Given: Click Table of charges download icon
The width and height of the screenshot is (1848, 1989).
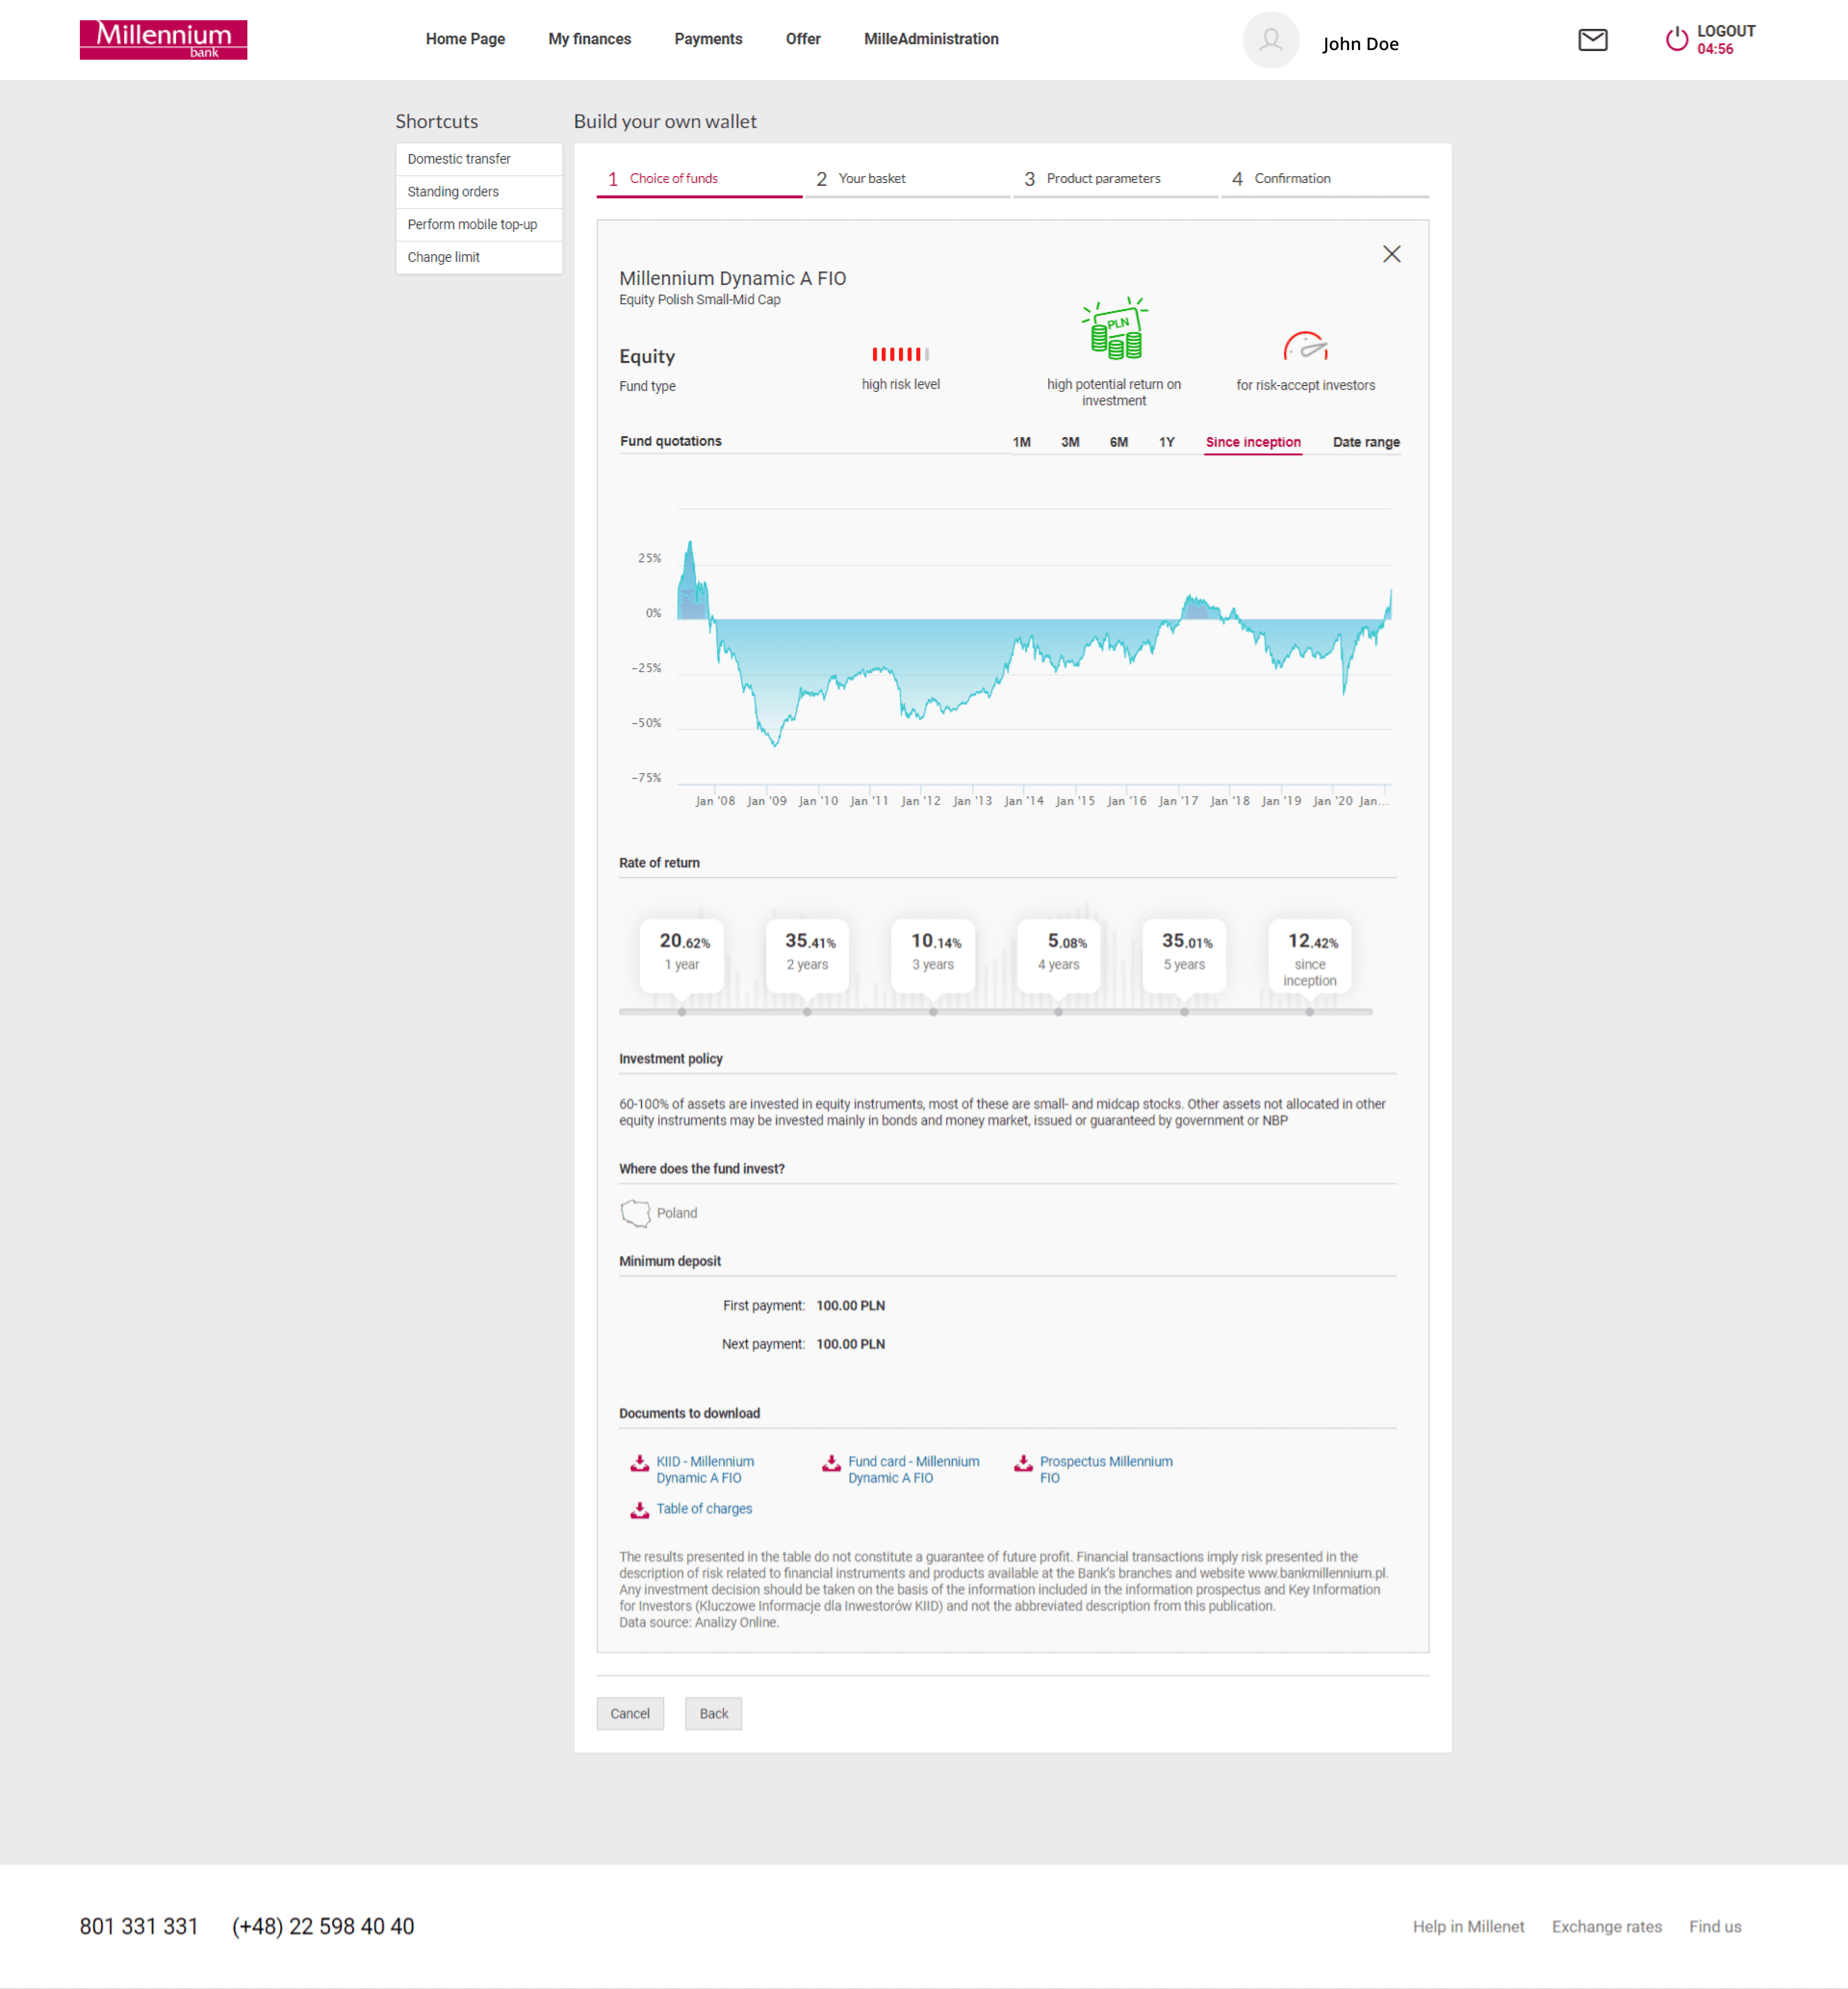Looking at the screenshot, I should [640, 1510].
